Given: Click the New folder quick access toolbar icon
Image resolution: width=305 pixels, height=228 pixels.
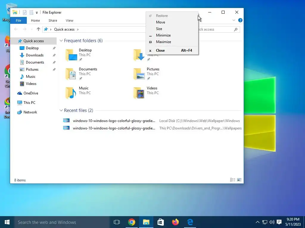Looking at the screenshot, I should click(x=31, y=12).
